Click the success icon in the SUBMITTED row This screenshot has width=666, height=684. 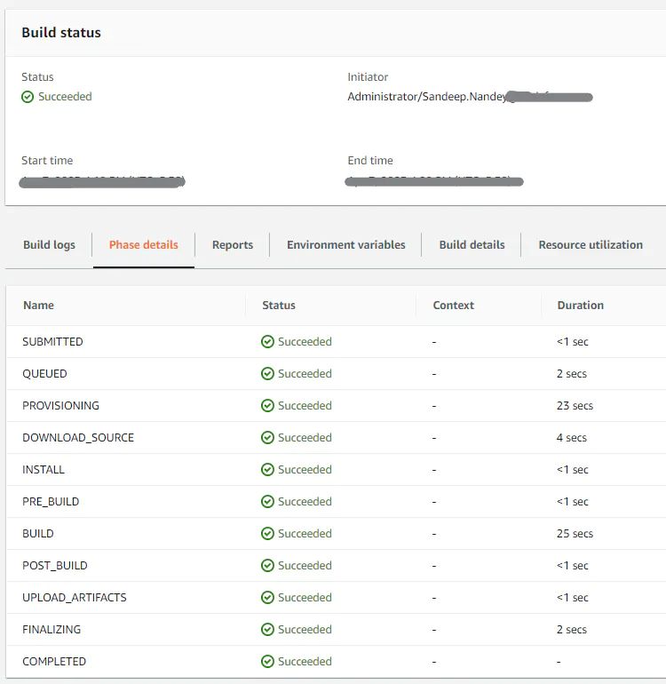click(x=267, y=342)
